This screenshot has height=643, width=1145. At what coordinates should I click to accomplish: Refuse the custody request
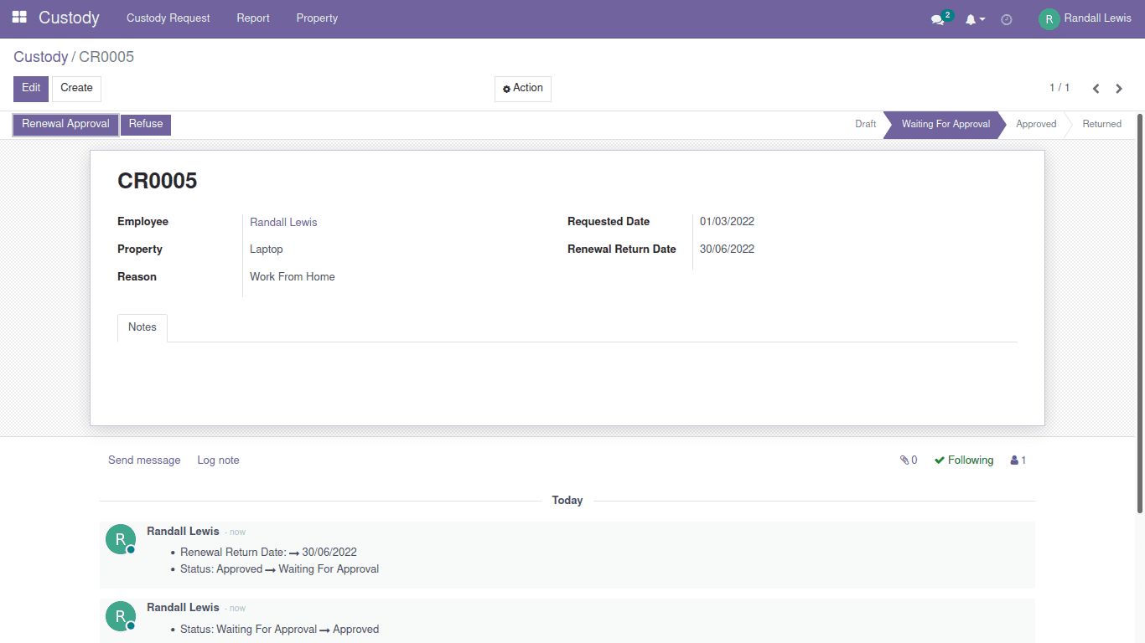pos(145,124)
